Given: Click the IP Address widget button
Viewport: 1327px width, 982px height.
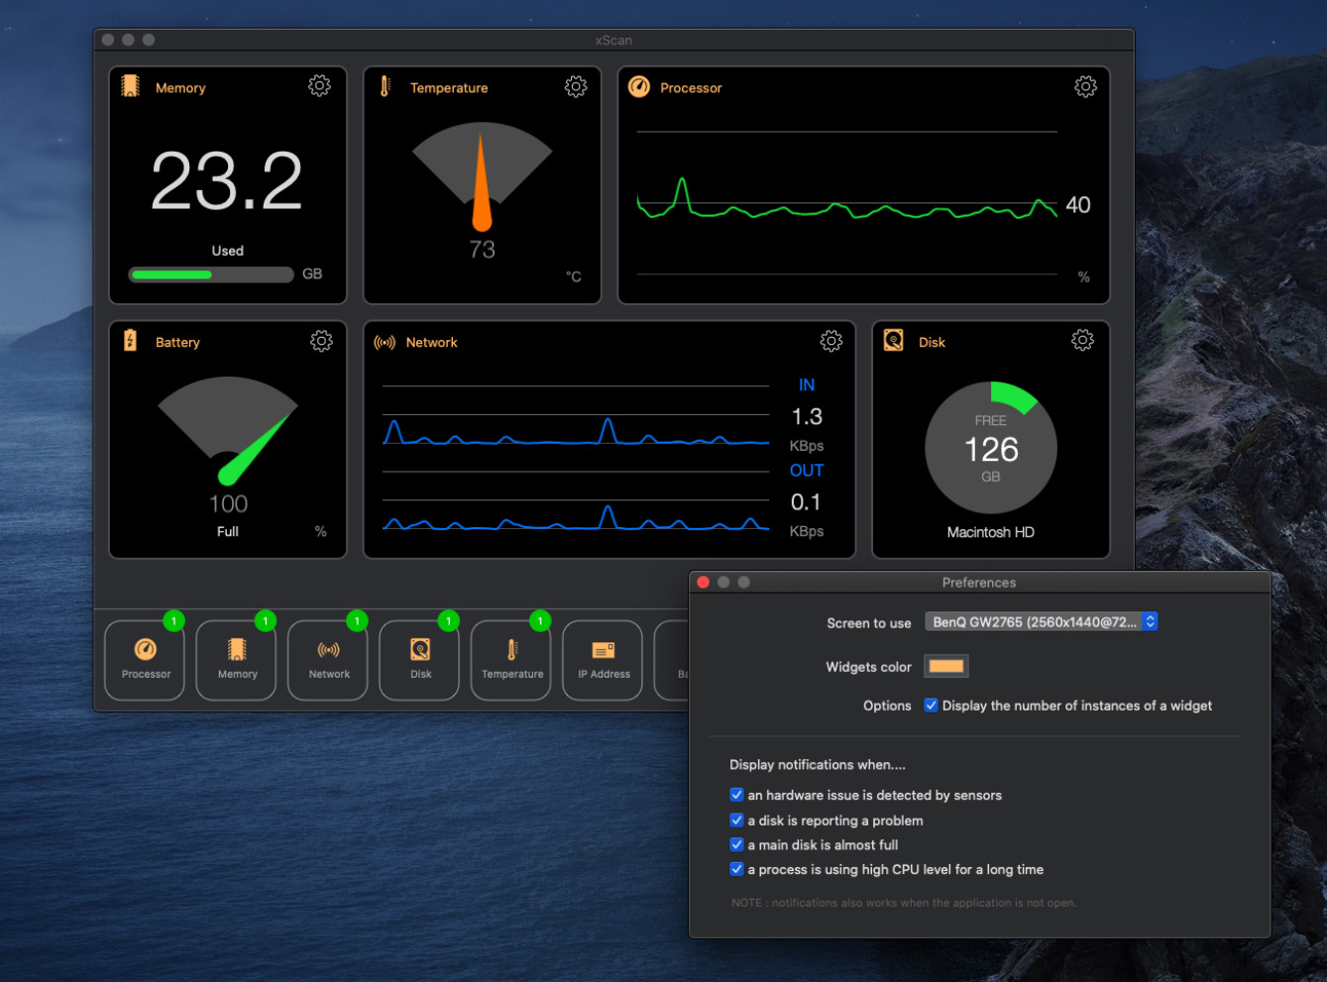Looking at the screenshot, I should pos(604,659).
